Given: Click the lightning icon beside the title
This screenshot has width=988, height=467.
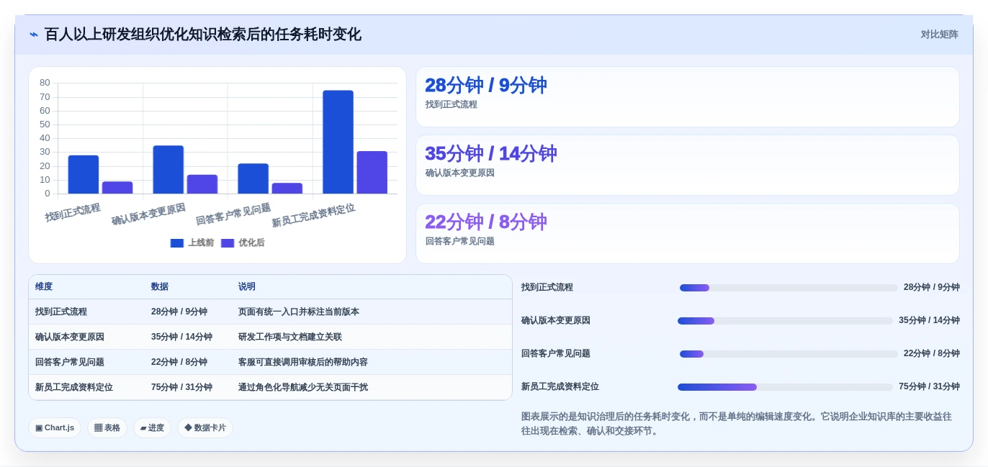Looking at the screenshot, I should 34,35.
